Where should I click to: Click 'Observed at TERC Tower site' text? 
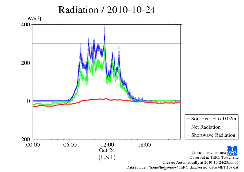(214, 158)
